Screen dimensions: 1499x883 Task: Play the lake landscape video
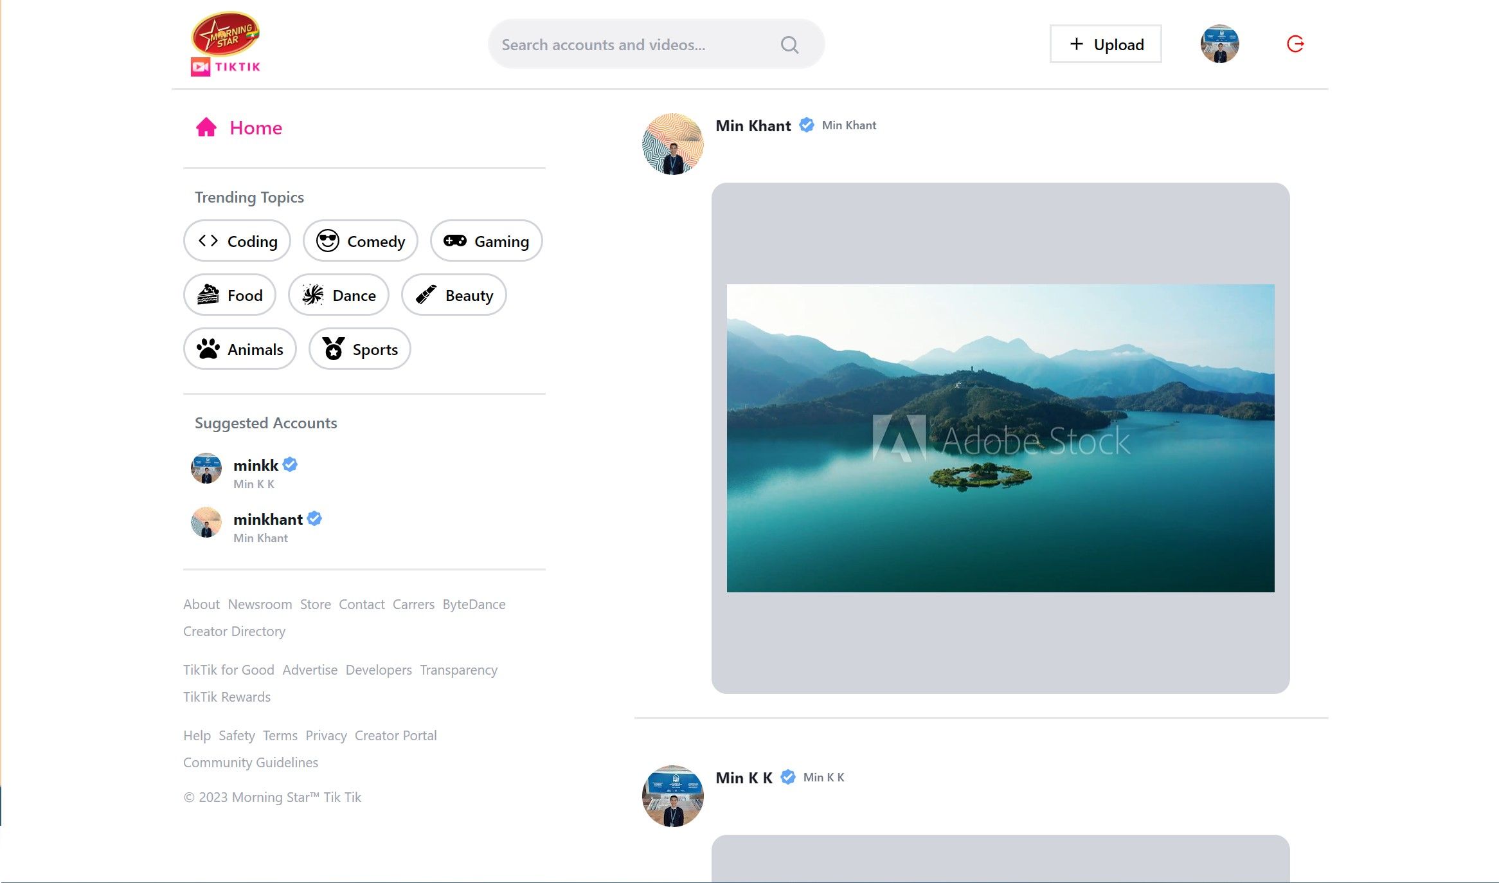coord(1000,438)
